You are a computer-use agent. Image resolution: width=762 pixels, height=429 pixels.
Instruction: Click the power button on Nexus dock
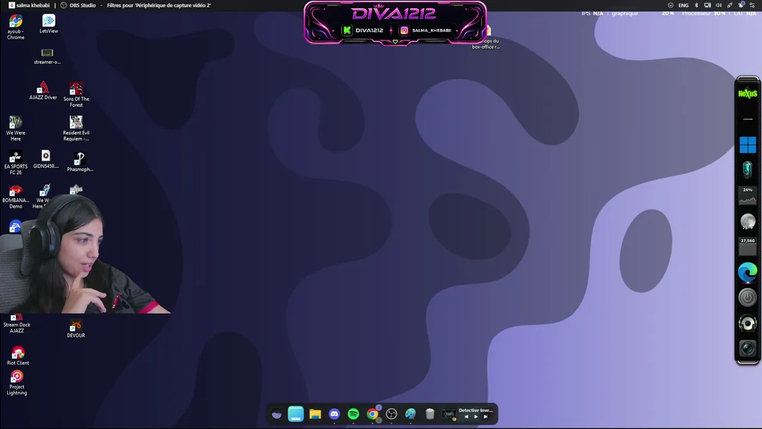pos(748,297)
